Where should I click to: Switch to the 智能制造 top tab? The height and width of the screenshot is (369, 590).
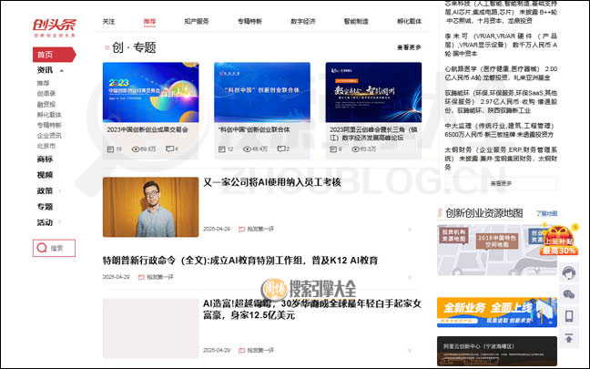(356, 22)
